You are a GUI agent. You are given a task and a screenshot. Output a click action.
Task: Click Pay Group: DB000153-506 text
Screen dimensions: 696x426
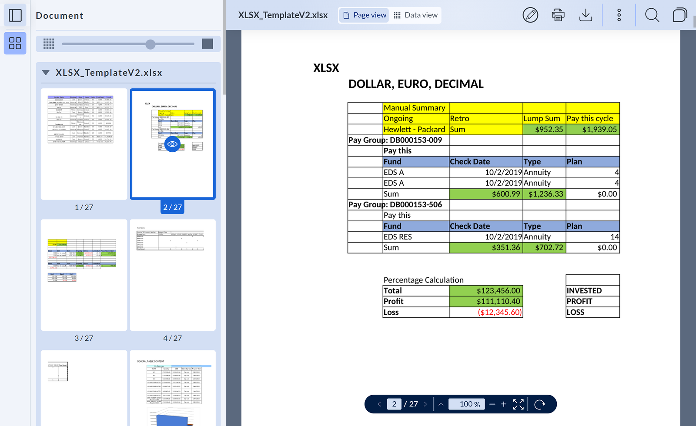point(395,205)
